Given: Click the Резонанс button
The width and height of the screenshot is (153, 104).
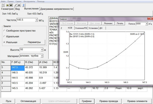Looking at the screenshot, I should coord(108,23).
